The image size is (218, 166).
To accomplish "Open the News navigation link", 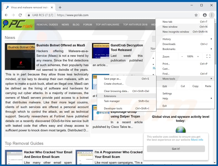I will tap(65, 25).
